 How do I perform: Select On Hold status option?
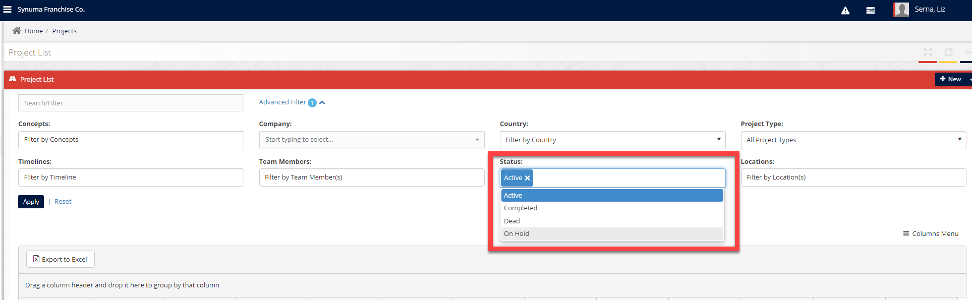click(517, 234)
